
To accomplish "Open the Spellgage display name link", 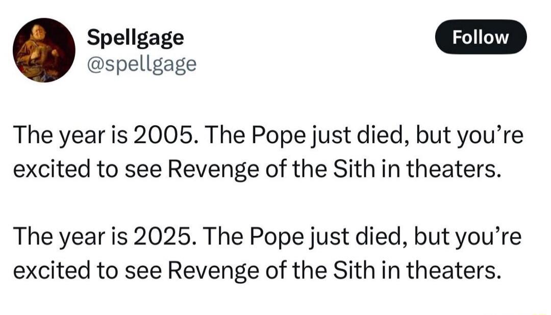I will 135,38.
